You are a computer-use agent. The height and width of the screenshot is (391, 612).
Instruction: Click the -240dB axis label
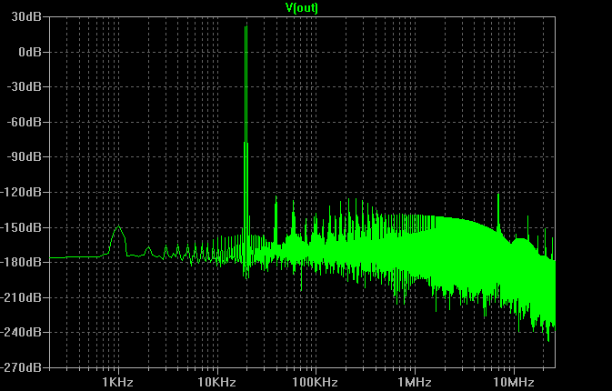[21, 332]
